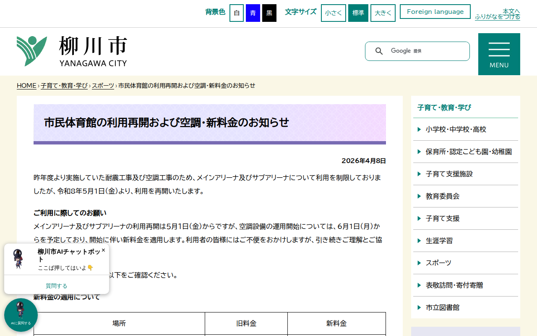The image size is (537, 336).
Task: Open the MENU hamburger button
Action: pos(499,54)
